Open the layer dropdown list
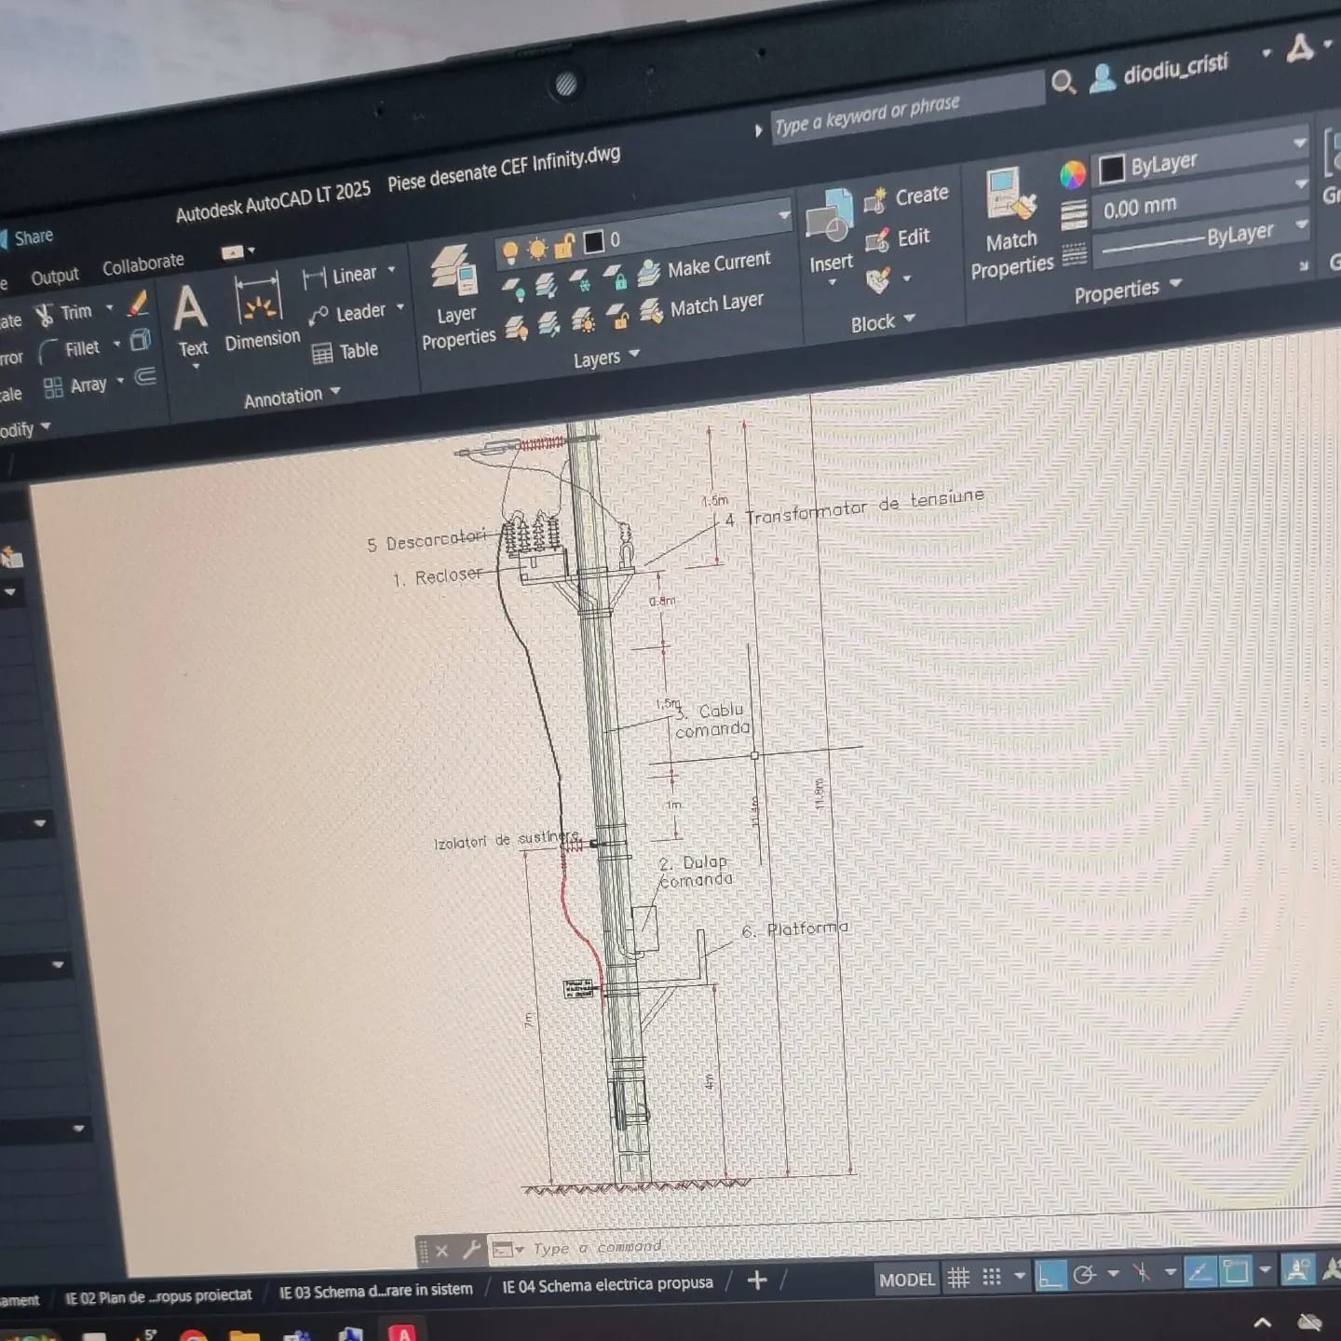The image size is (1341, 1341). click(784, 215)
